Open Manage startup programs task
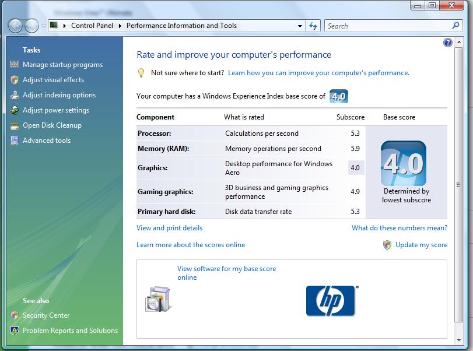This screenshot has width=473, height=351. pos(63,65)
